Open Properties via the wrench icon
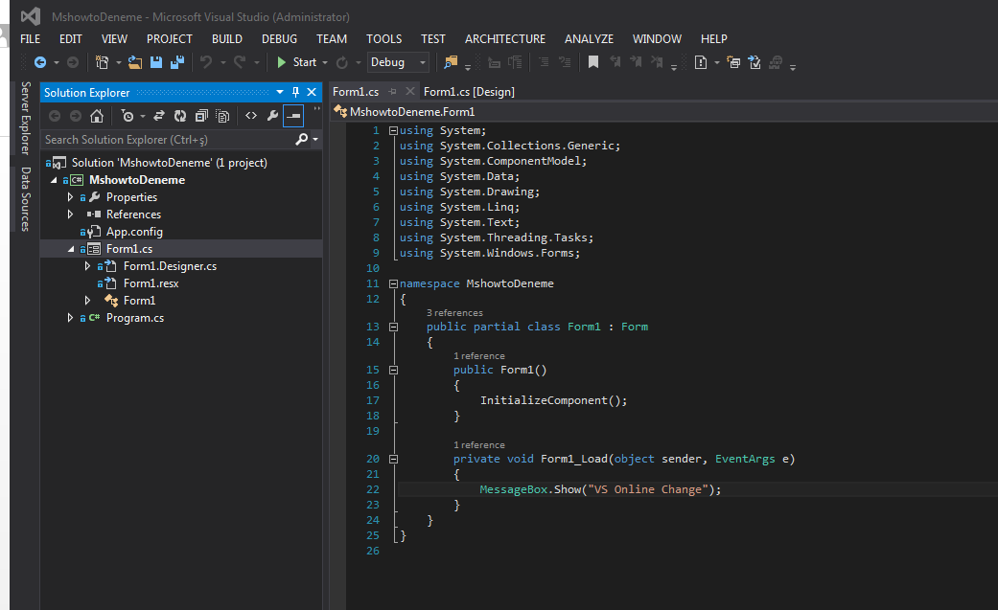The height and width of the screenshot is (610, 998). point(272,116)
